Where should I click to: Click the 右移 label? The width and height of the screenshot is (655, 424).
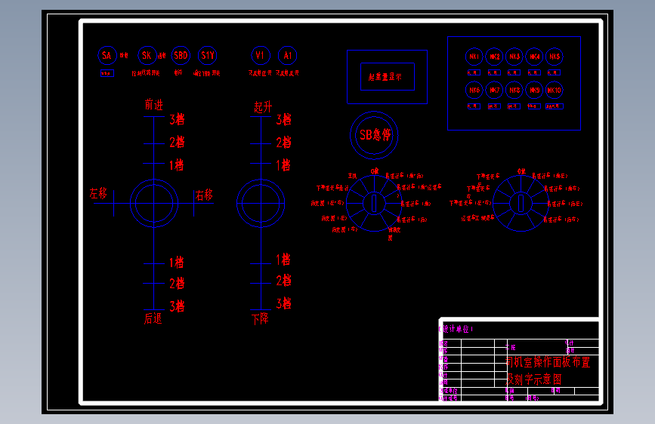coord(204,195)
